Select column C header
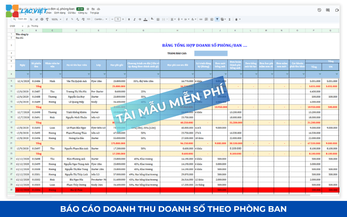347x217 pixels. click(x=52, y=30)
